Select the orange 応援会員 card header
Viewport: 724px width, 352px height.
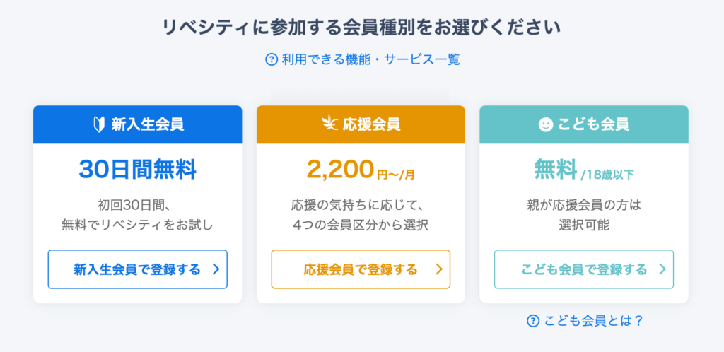[361, 124]
